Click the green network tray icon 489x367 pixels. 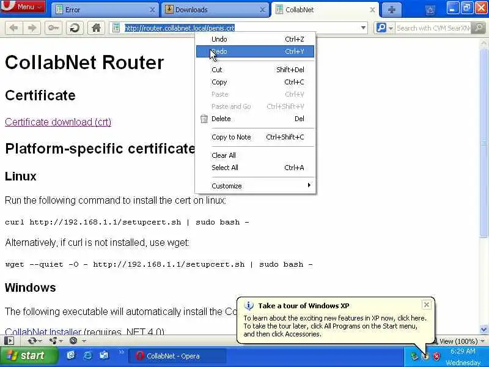tap(414, 356)
